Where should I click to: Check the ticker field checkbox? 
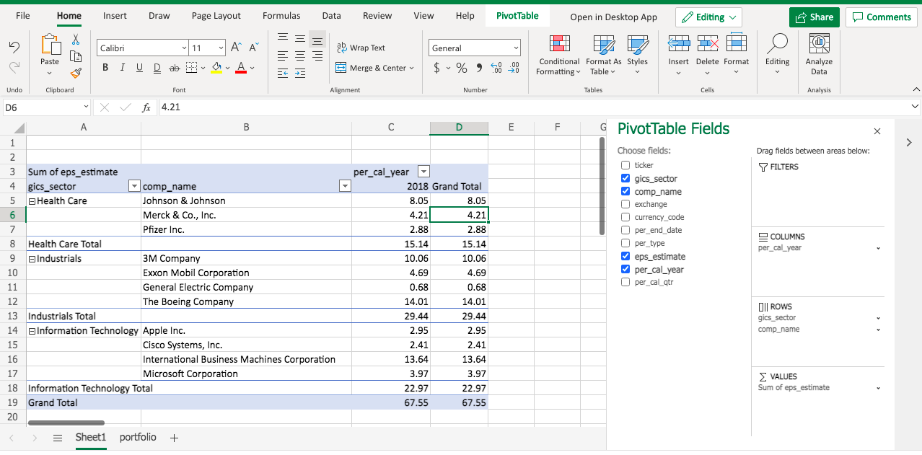625,165
